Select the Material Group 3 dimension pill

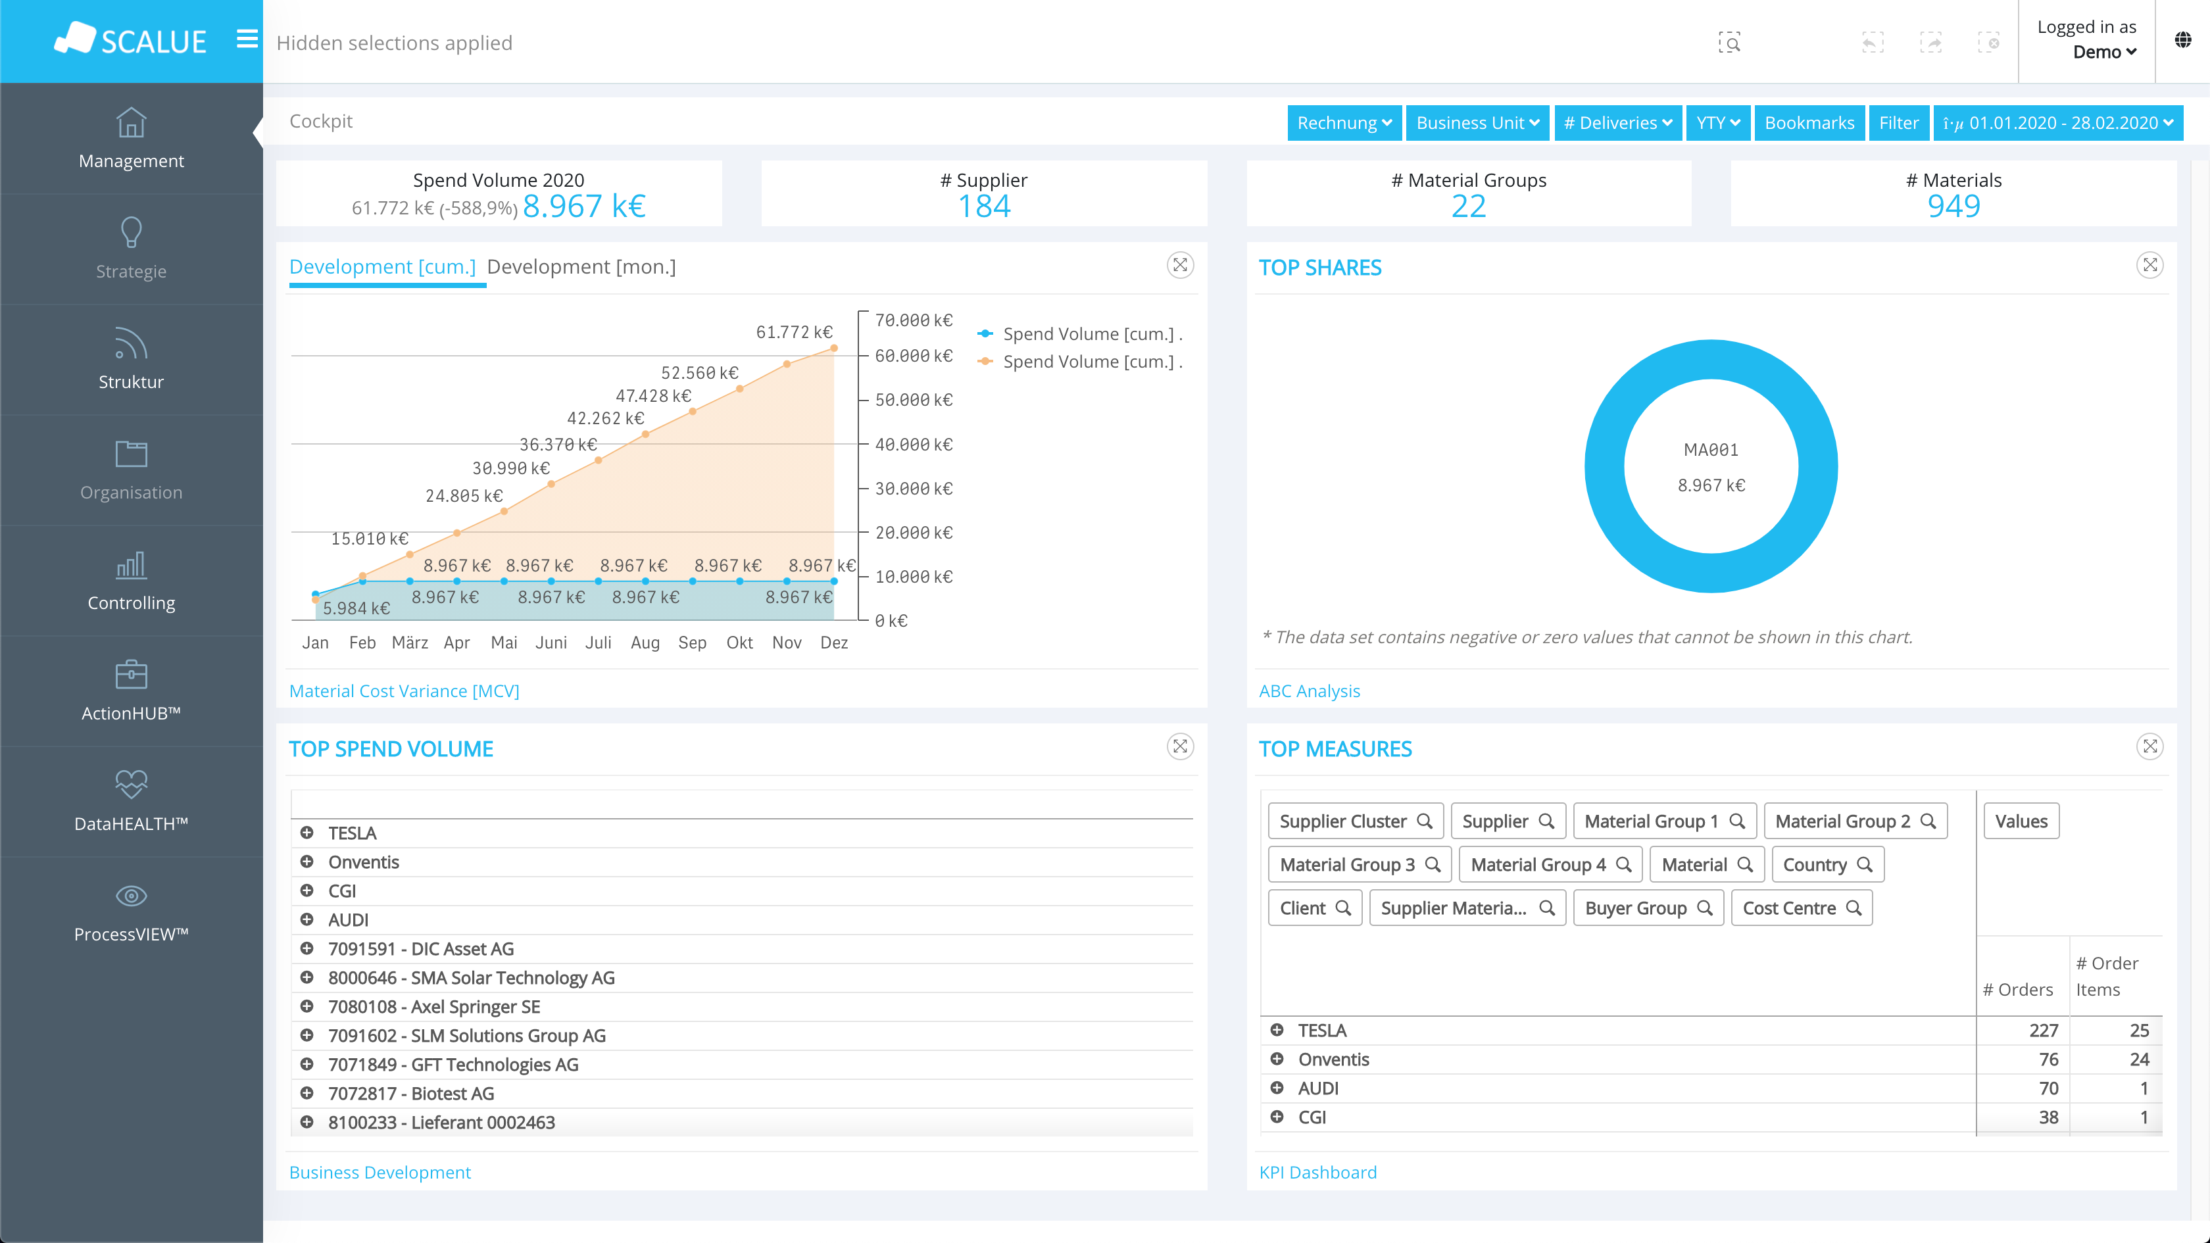point(1347,865)
